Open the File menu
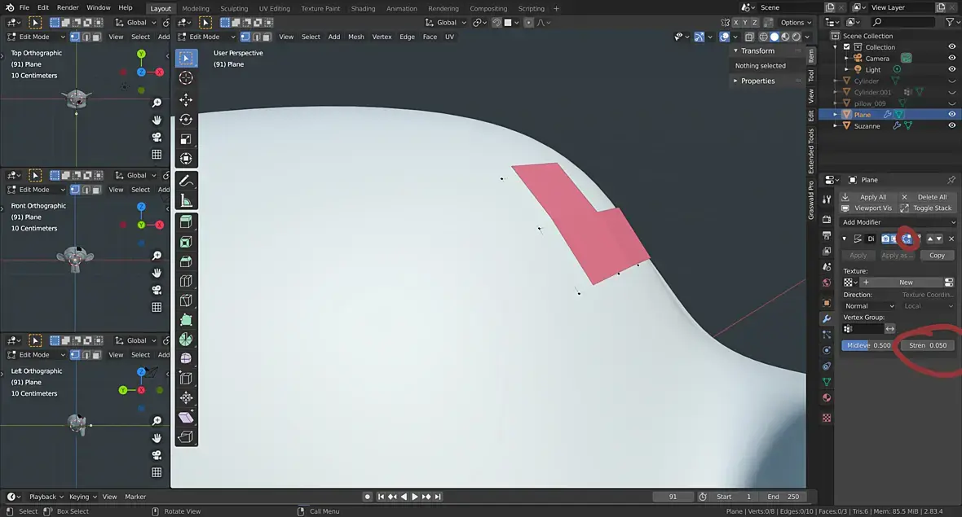Image resolution: width=962 pixels, height=517 pixels. click(24, 8)
